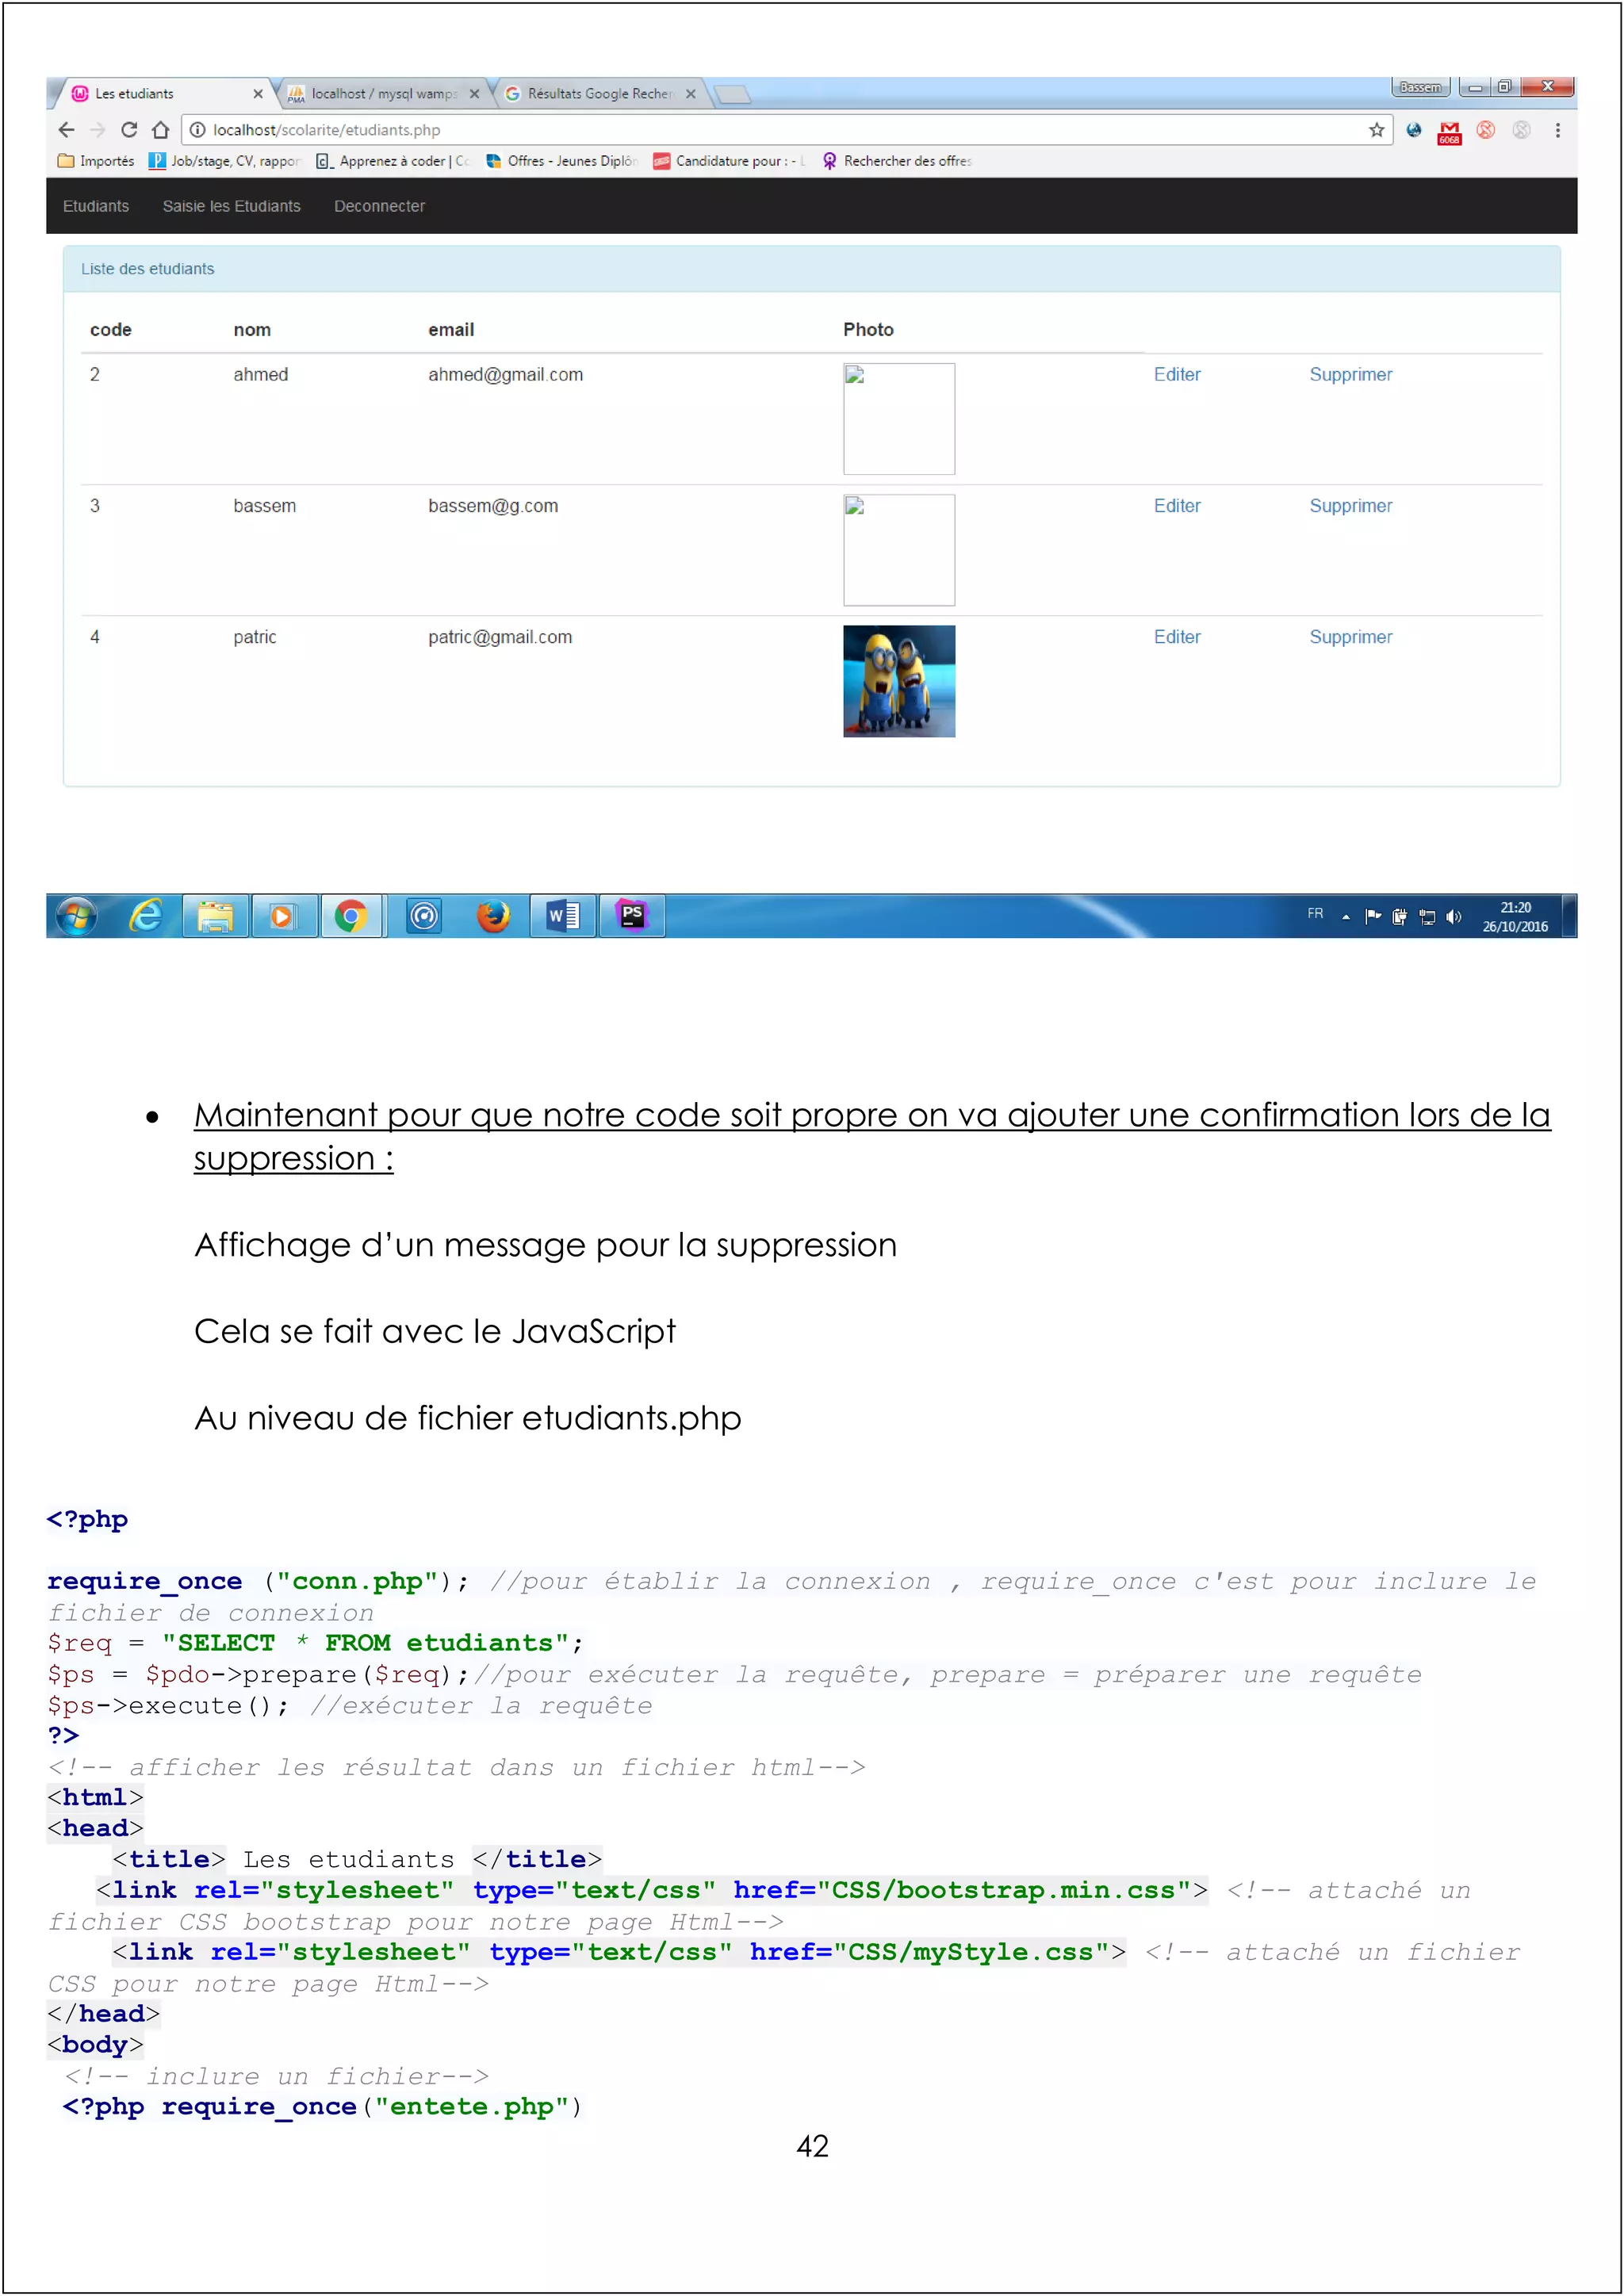The image size is (1624, 2296).
Task: Close the 'Résultats Google Recherche' tab
Action: [690, 94]
